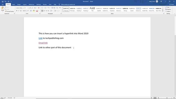Open ribbon display options icon
Viewport: 176px width, 99px height.
pyautogui.click(x=161, y=1)
